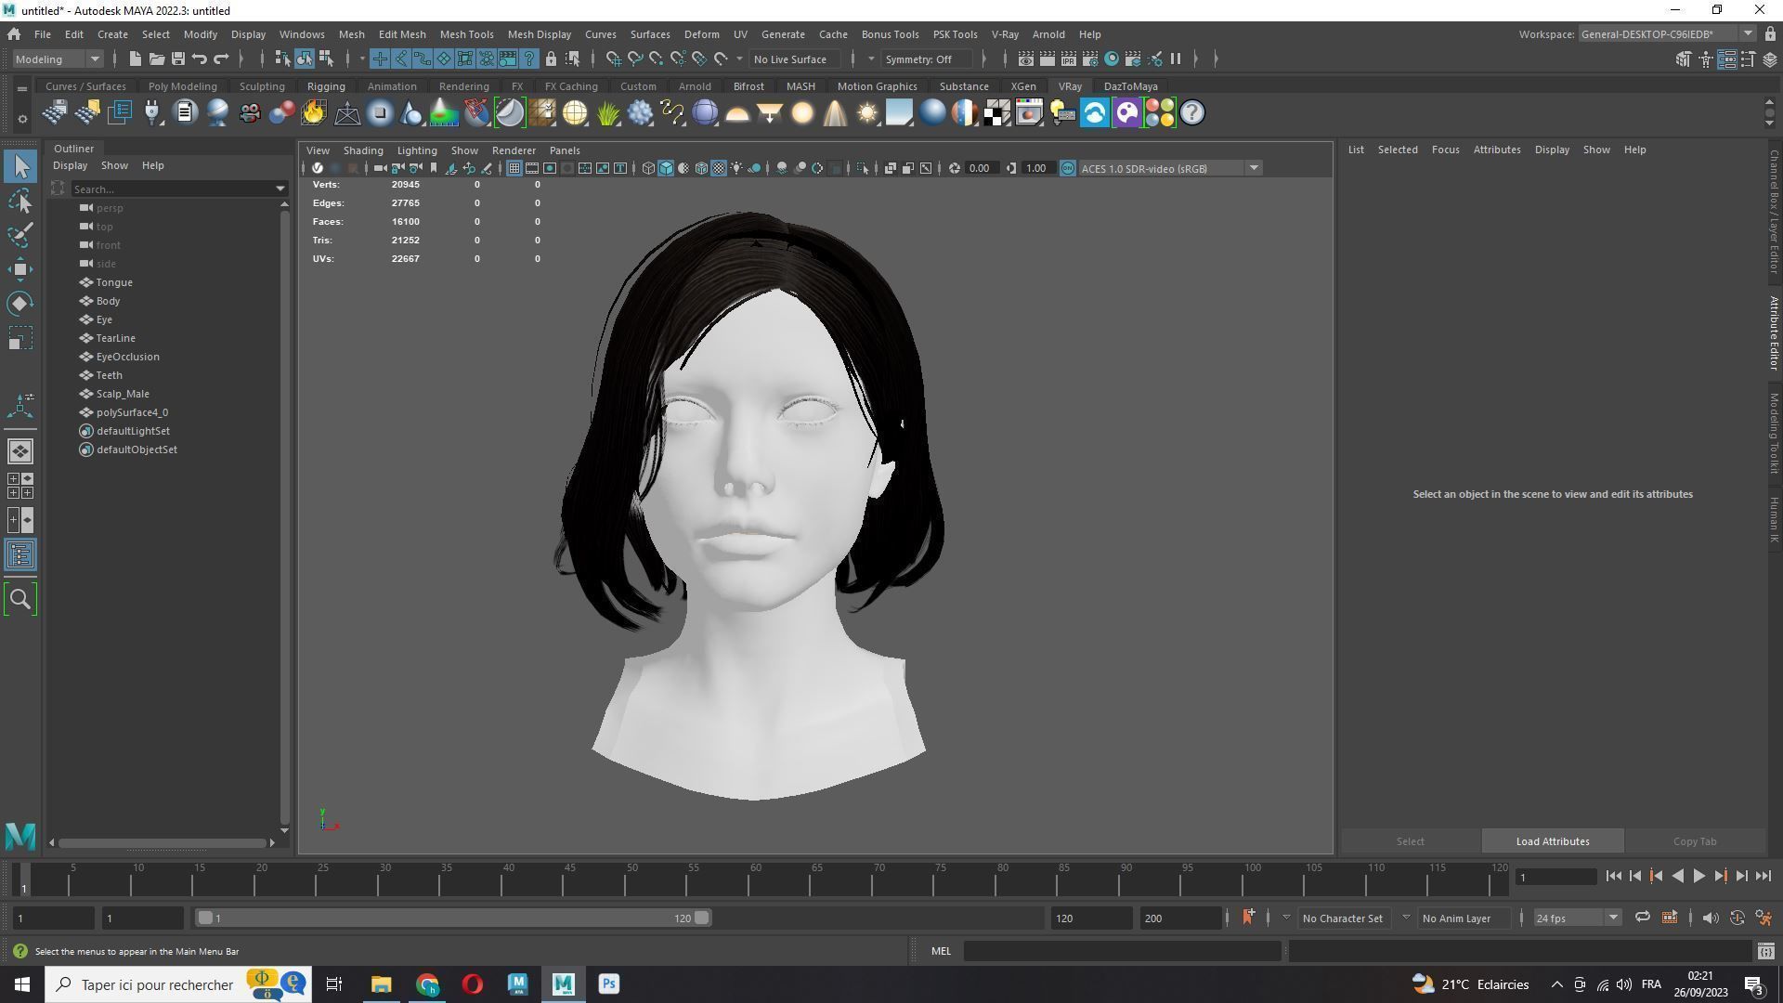Open the Outliner Display menu
1783x1003 pixels.
click(70, 165)
